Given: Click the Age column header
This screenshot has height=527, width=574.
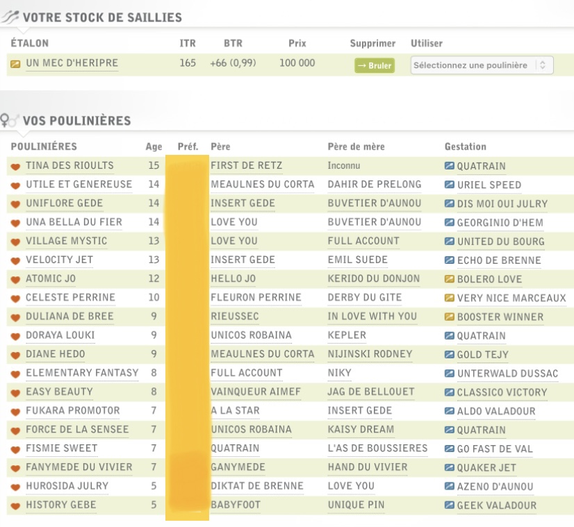Looking at the screenshot, I should coord(154,147).
